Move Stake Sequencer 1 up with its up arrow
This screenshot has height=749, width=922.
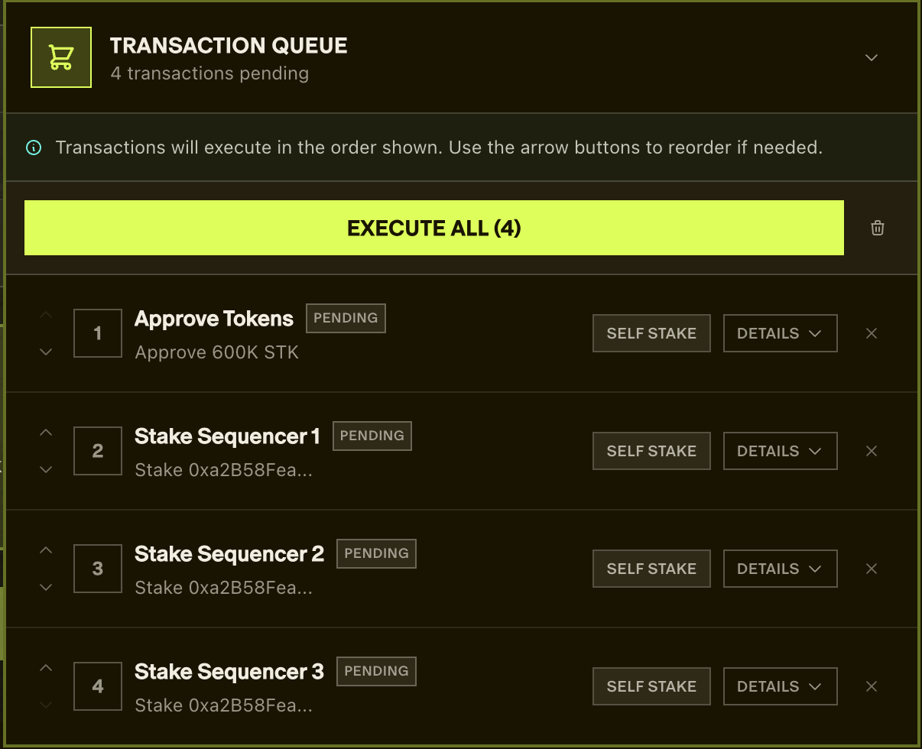point(45,432)
